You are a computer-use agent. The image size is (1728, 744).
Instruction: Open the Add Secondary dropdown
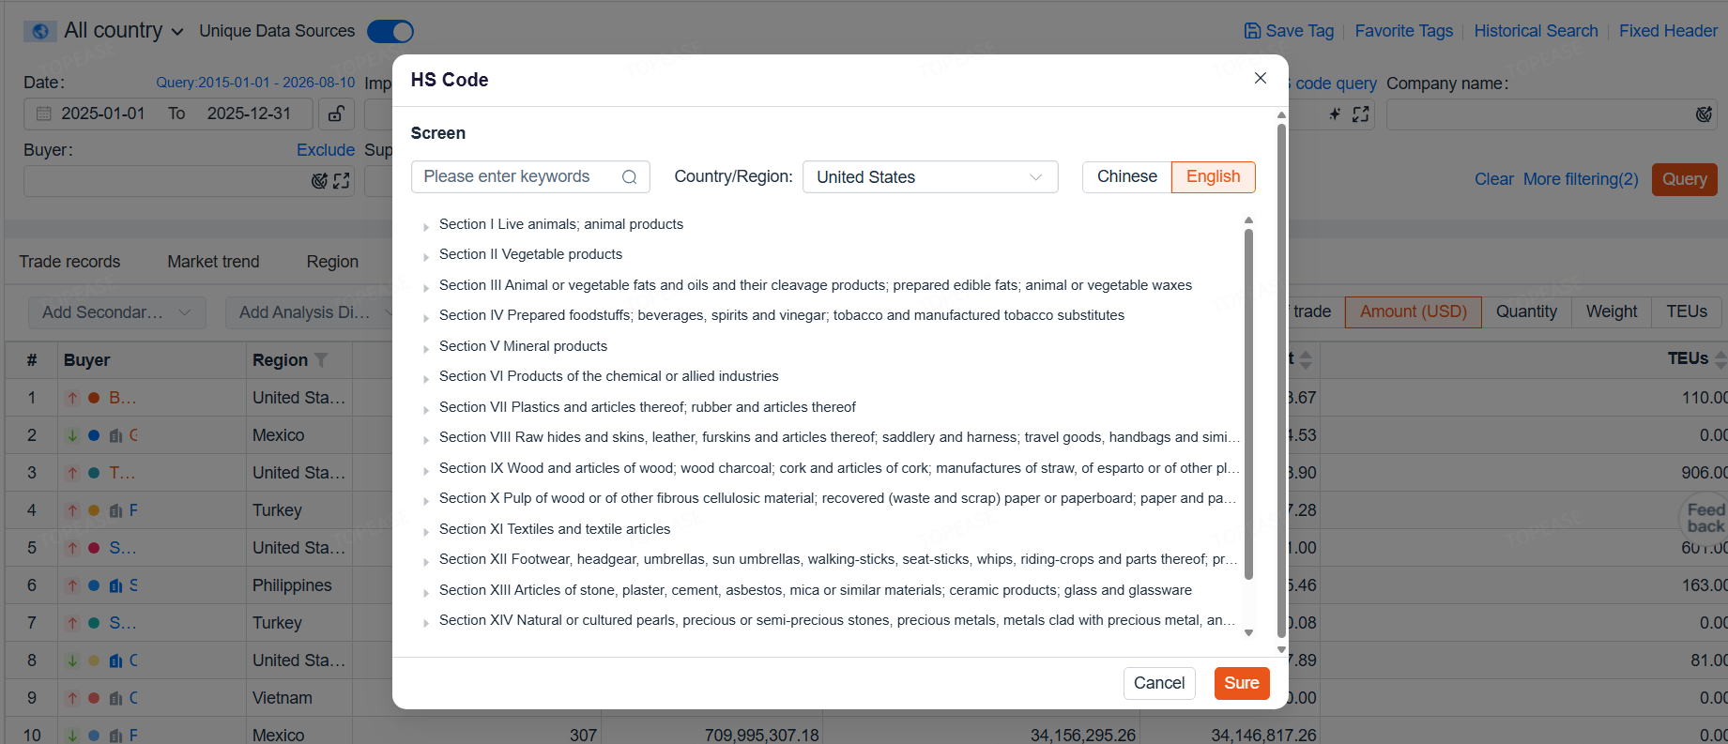116,312
